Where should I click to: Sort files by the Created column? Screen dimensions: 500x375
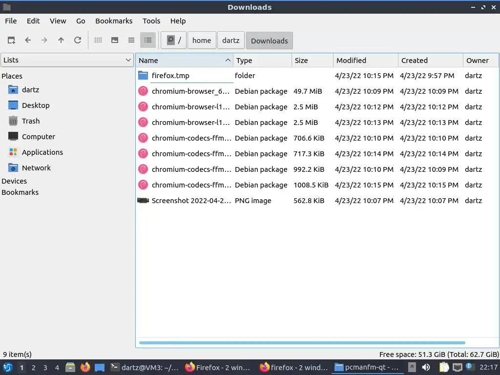pyautogui.click(x=431, y=60)
